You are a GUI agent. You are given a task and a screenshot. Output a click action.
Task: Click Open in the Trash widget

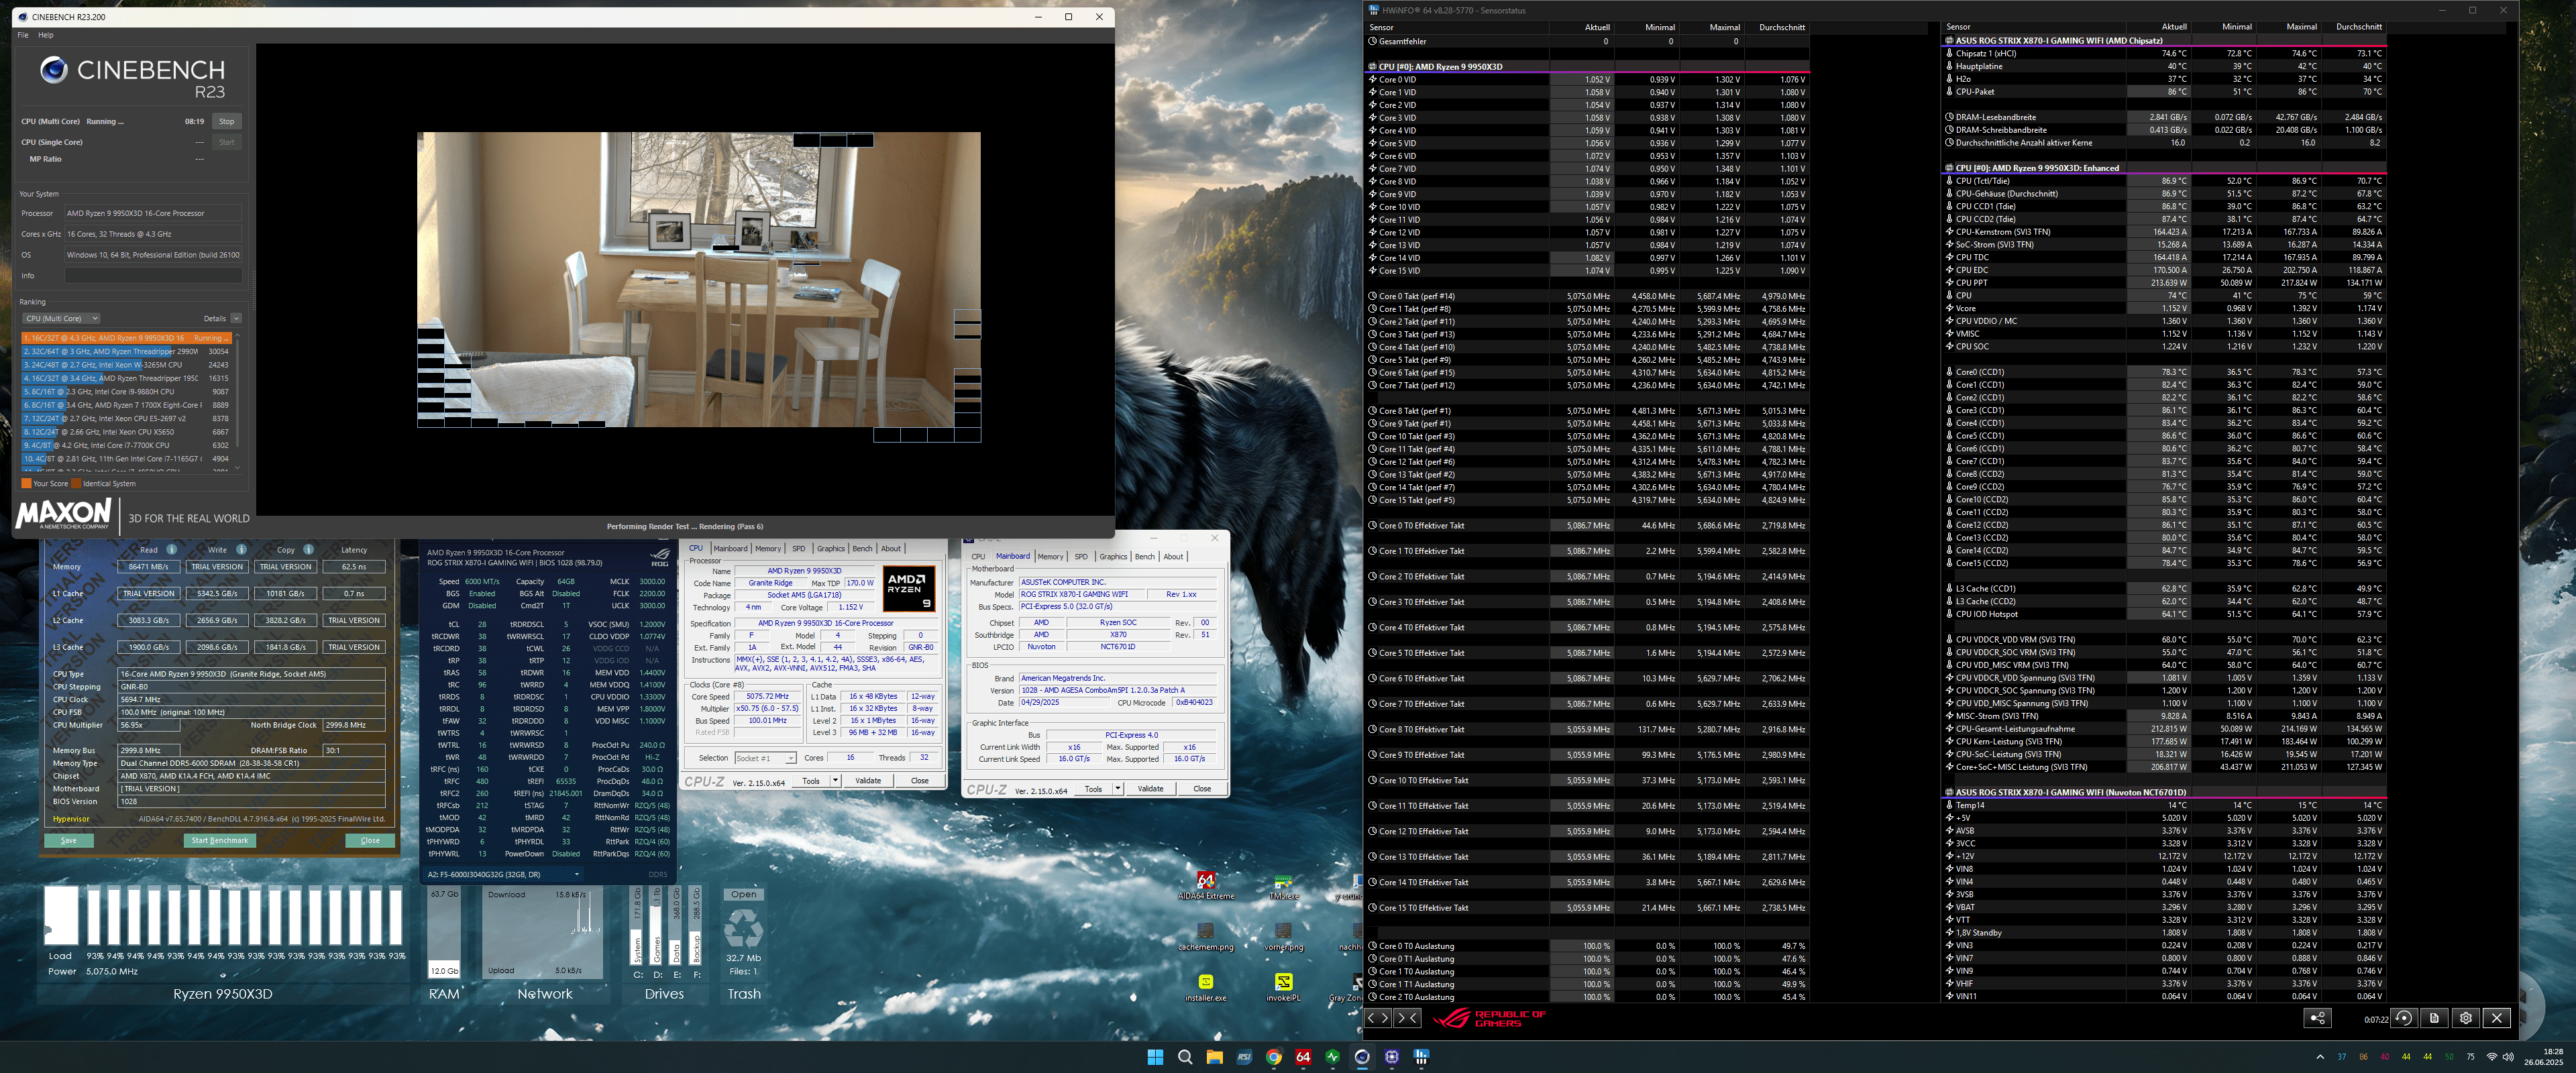(x=743, y=895)
